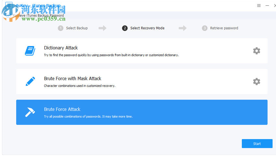Click Dictionary Attack description text

111,55
